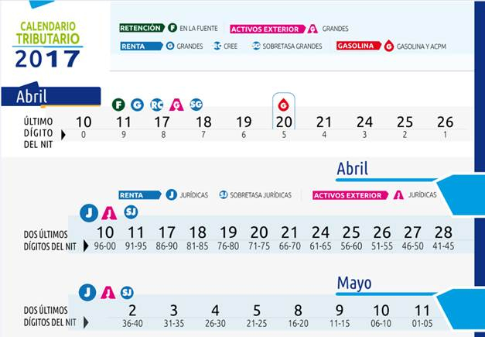Select the red gasoline drop icon above 20

pos(283,105)
